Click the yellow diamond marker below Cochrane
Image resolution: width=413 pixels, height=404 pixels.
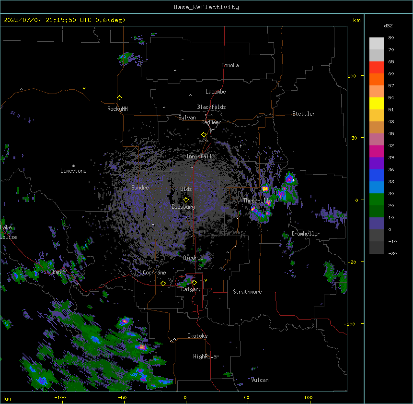pos(163,283)
